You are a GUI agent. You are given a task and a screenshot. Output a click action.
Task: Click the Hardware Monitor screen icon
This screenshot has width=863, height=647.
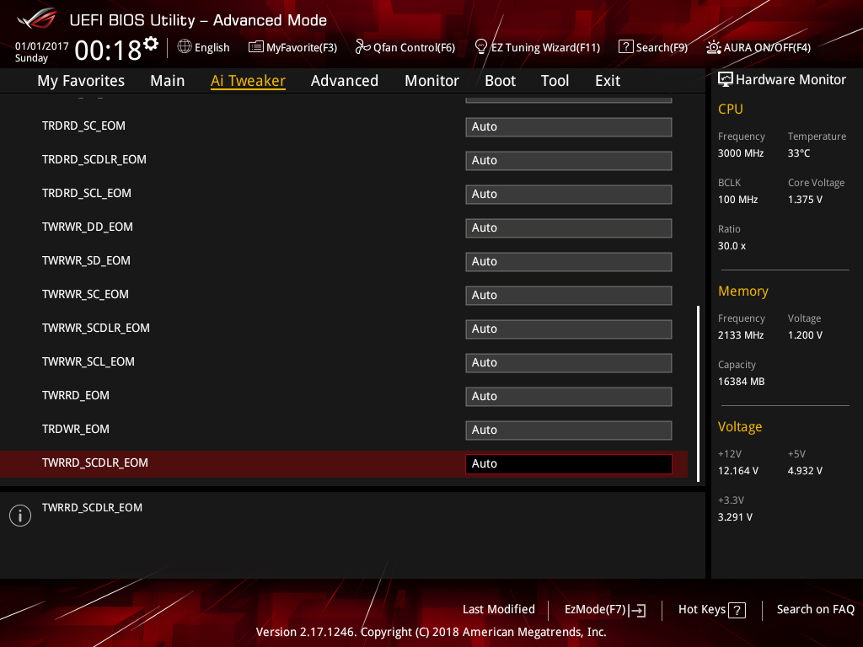(x=726, y=80)
